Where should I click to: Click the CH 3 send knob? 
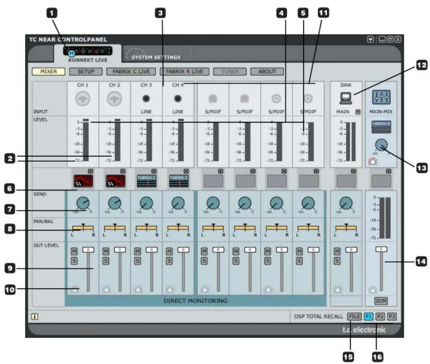pyautogui.click(x=146, y=204)
